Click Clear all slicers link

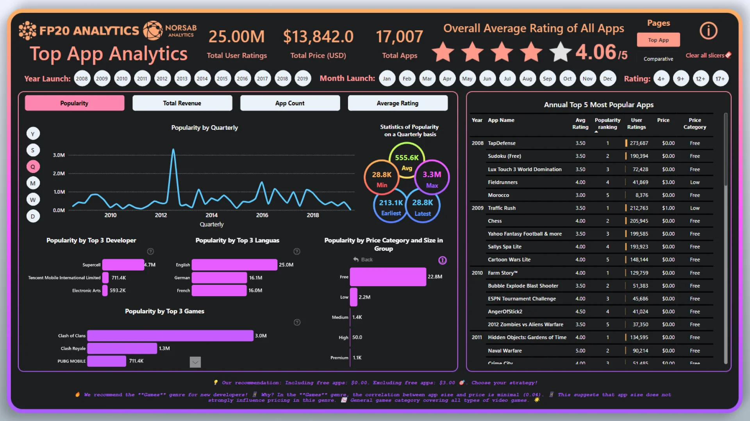(705, 55)
